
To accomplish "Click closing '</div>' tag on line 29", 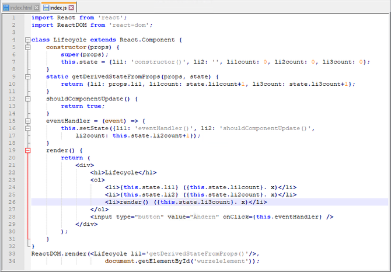I will (86, 224).
